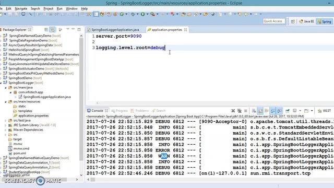Click the Open Perspective icon
This screenshot has width=334, height=188.
[x=293, y=21]
